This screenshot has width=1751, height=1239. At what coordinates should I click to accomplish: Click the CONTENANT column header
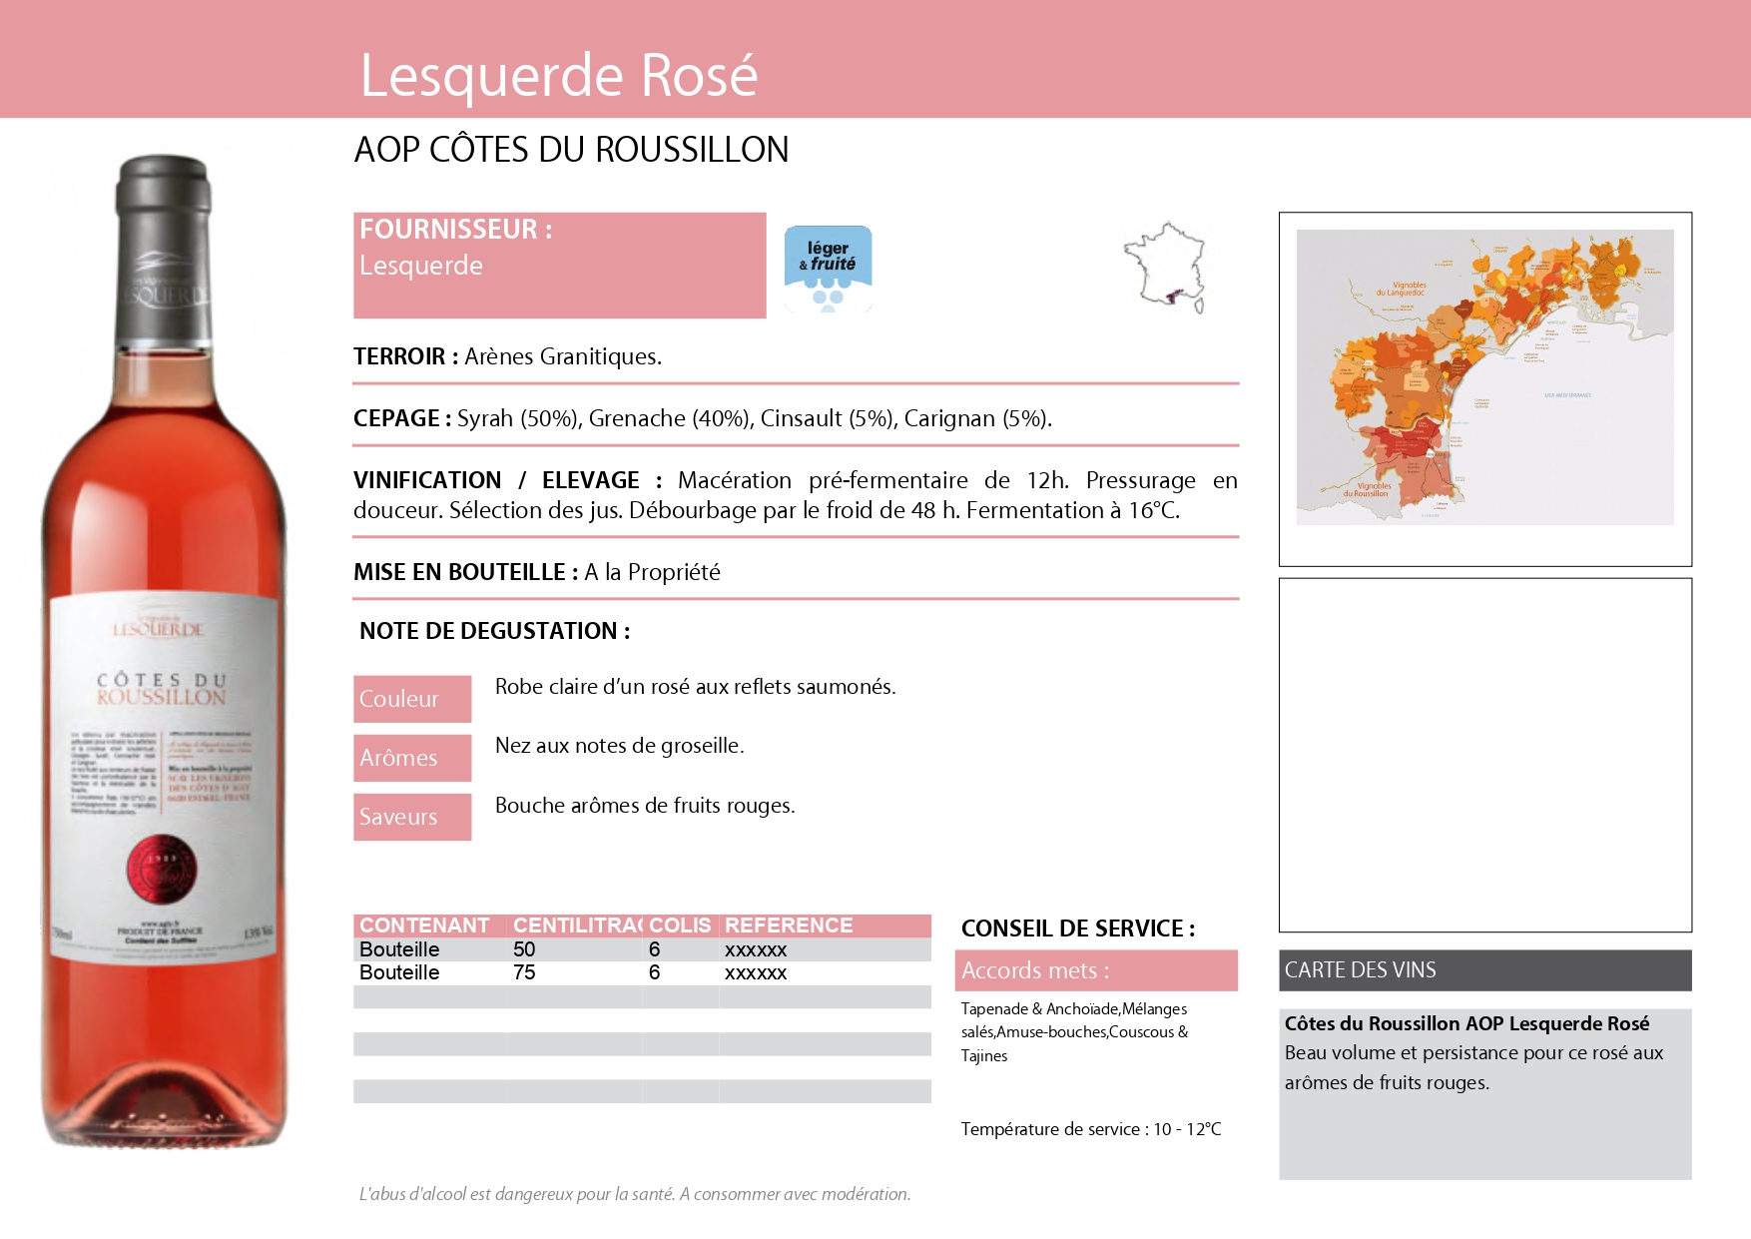(x=425, y=926)
